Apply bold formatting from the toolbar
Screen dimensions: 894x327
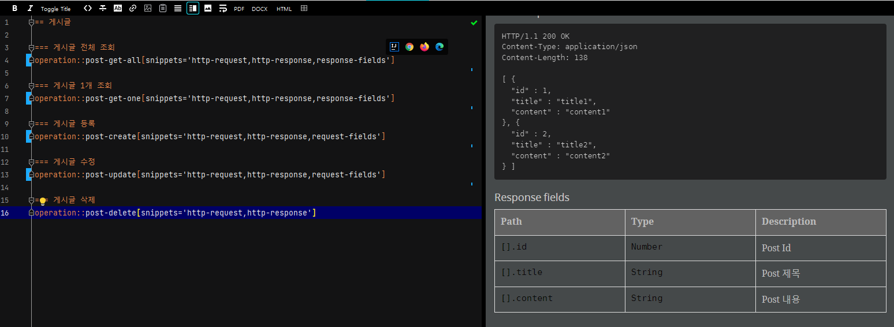(x=15, y=9)
